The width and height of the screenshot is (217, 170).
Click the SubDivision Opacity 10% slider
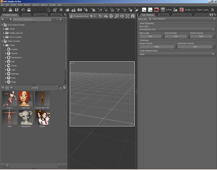point(195,47)
